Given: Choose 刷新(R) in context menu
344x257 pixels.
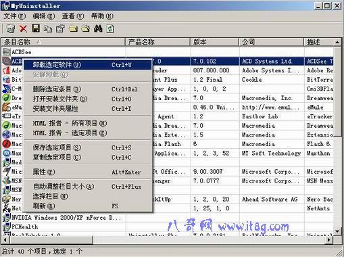Looking at the screenshot, I should (x=88, y=206).
